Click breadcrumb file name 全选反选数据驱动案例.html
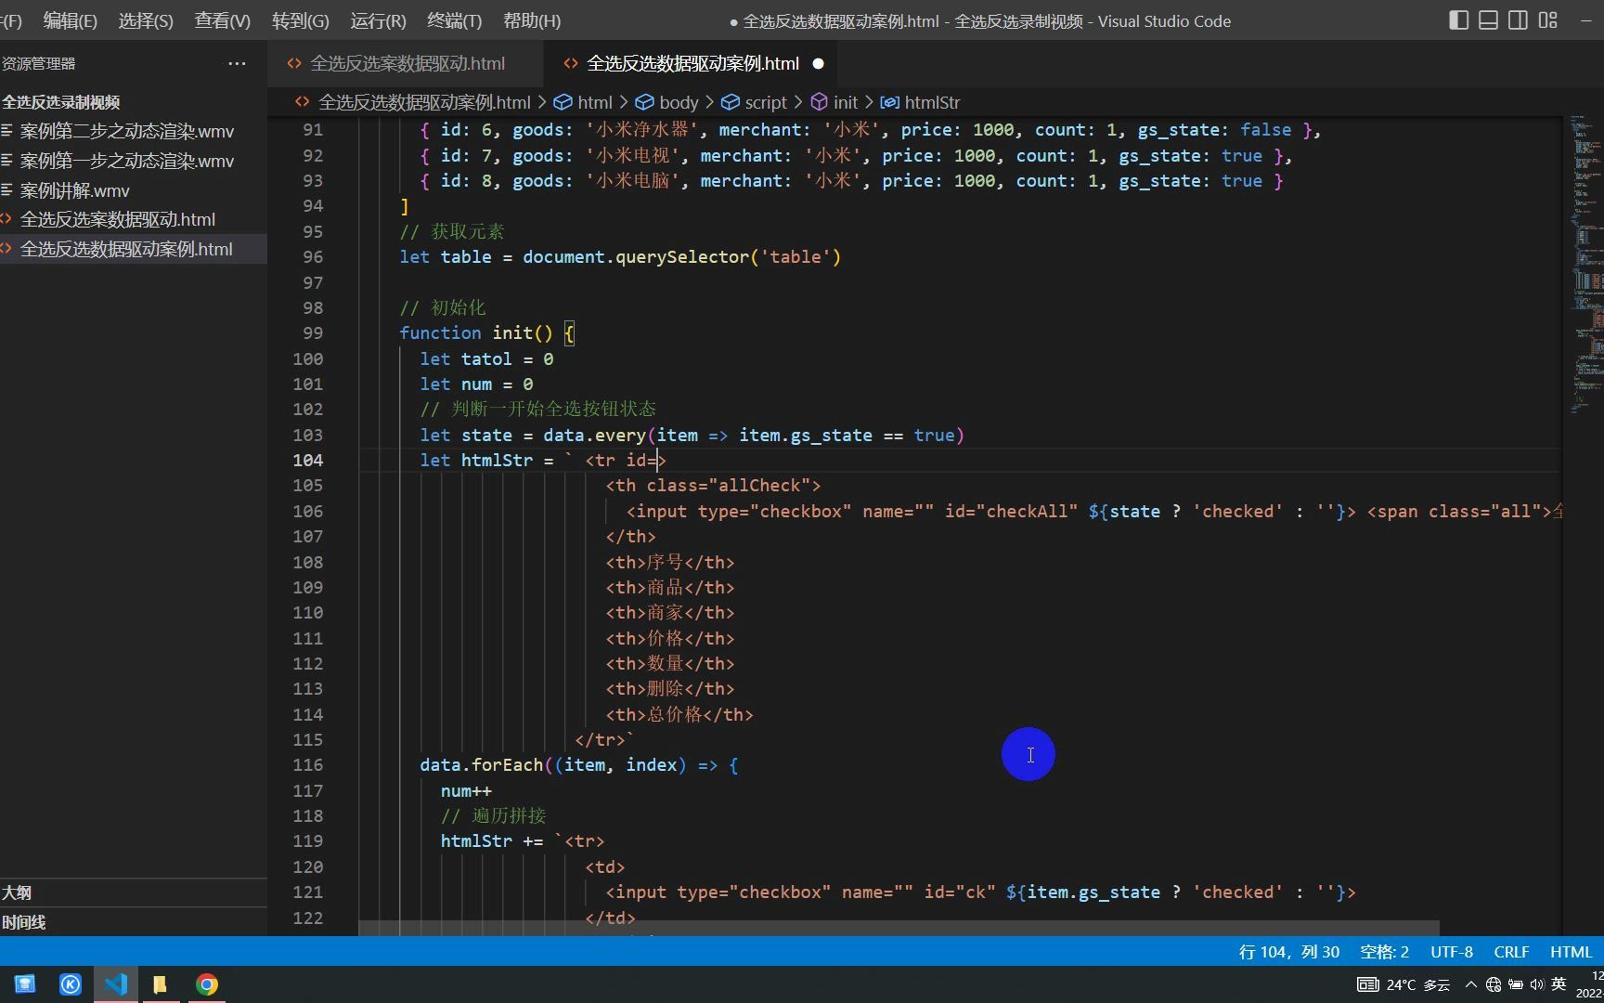 pyautogui.click(x=424, y=102)
